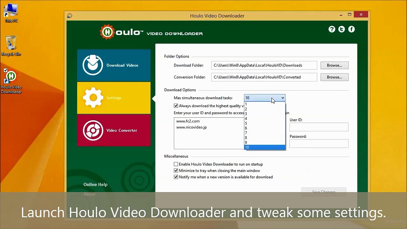Open the Settings tab
The height and width of the screenshot is (229, 407).
click(114, 98)
